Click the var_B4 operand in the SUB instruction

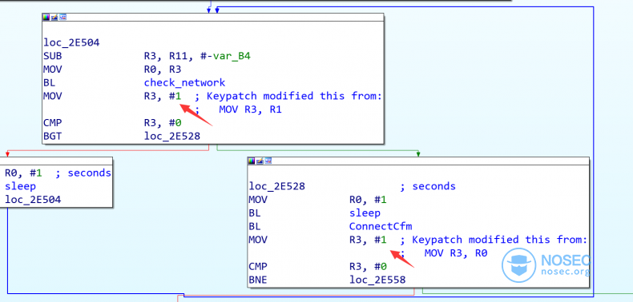click(232, 56)
